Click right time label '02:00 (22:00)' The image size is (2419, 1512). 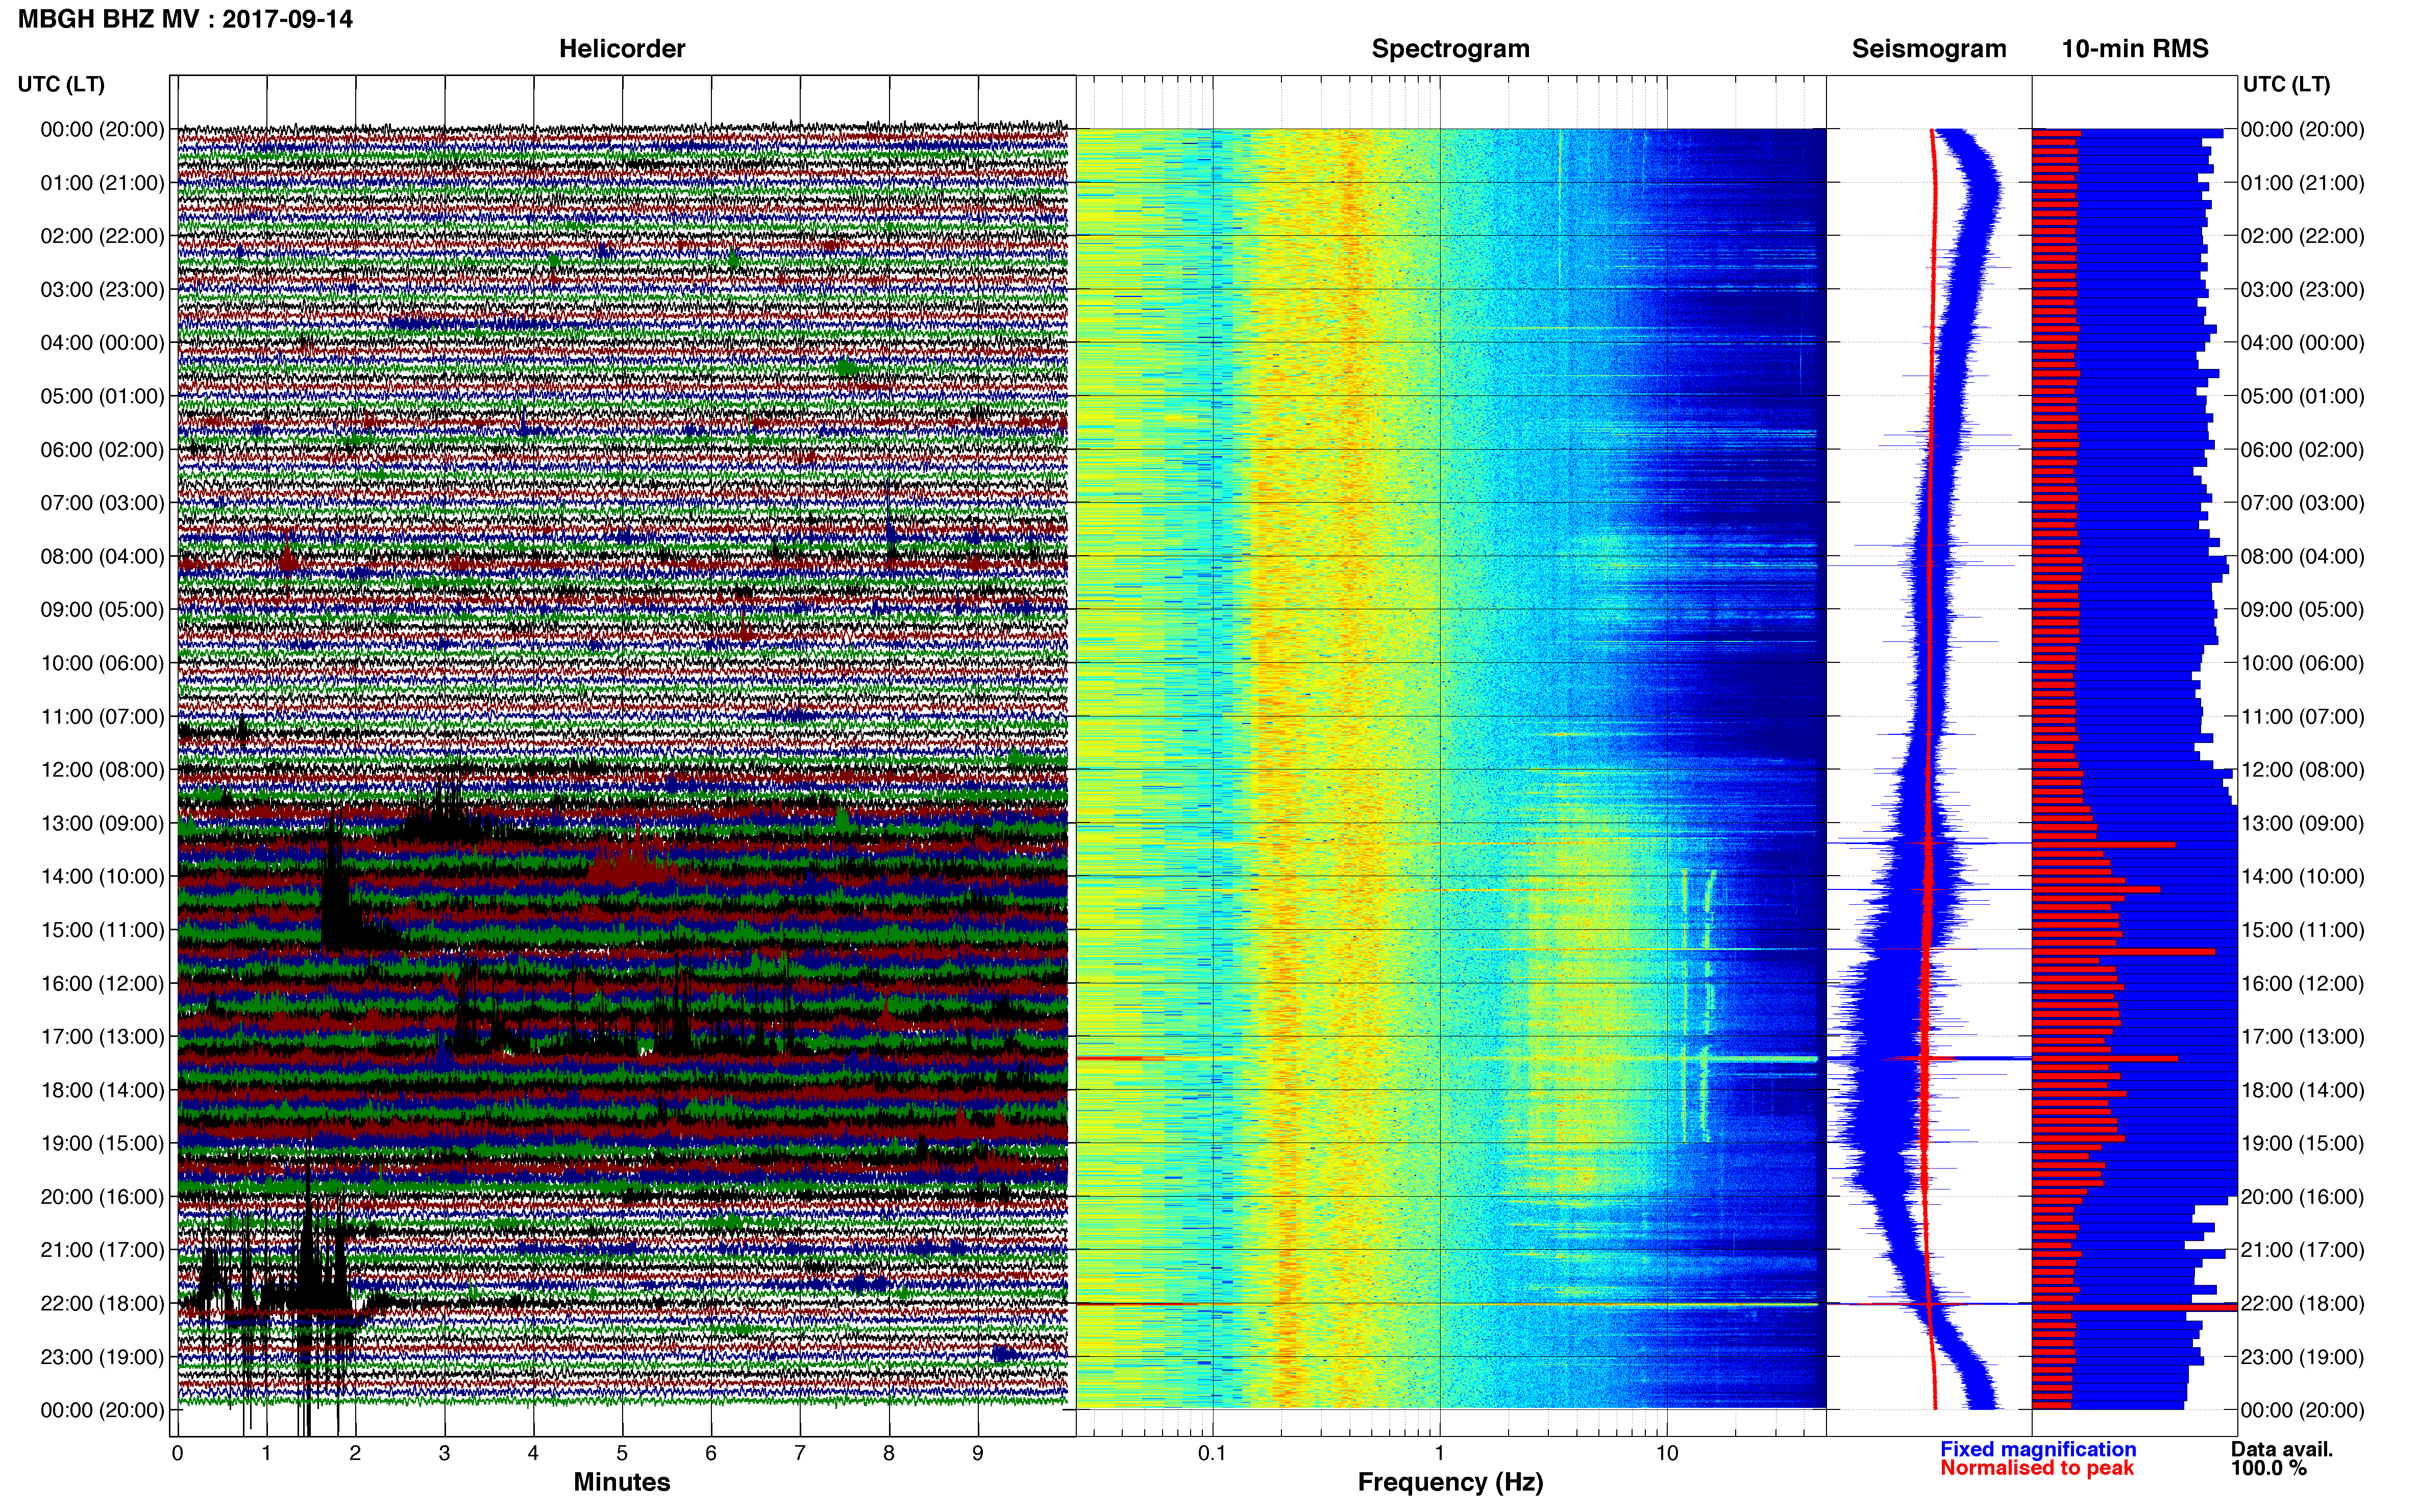coord(2302,236)
